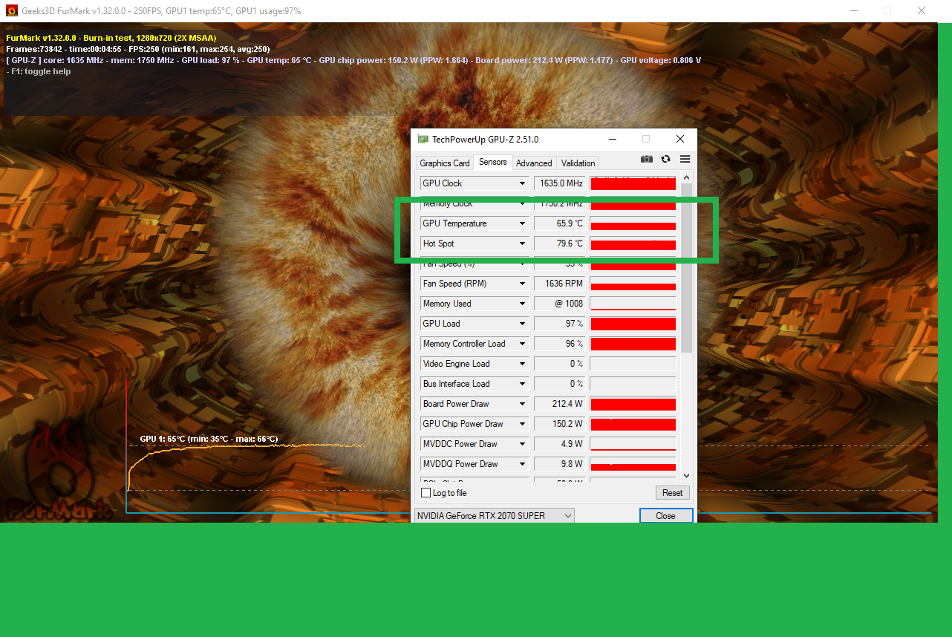Click the Video Engine Load history graph
Screen dimensions: 952x637
point(633,364)
